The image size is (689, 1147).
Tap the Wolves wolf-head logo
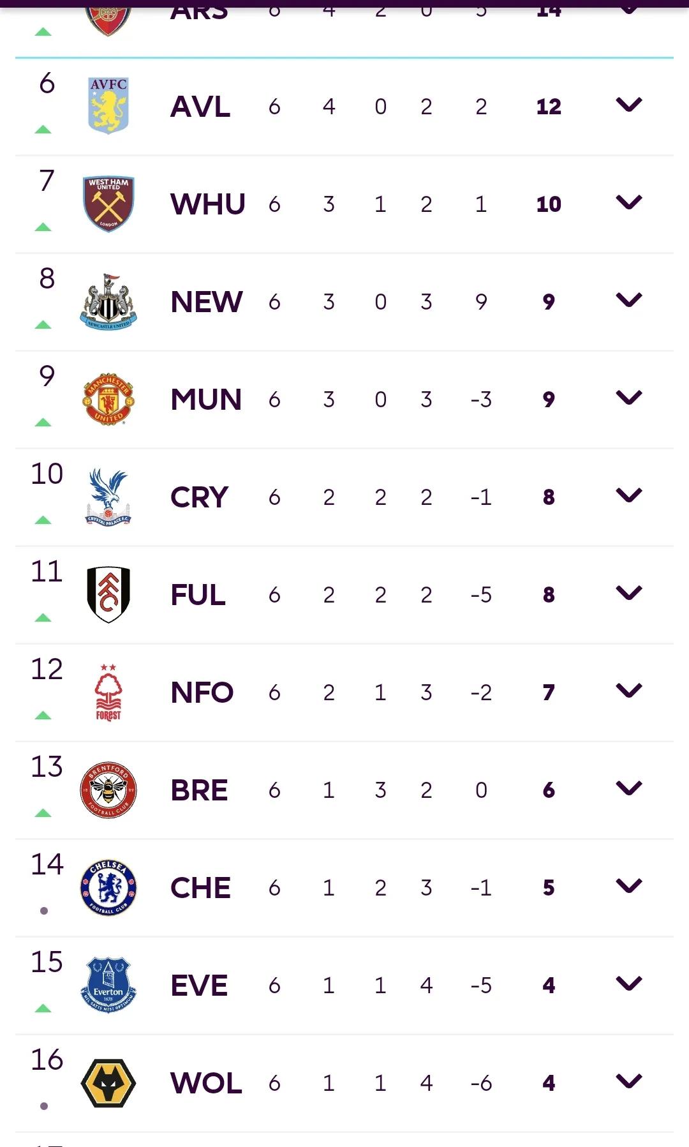coord(108,1083)
